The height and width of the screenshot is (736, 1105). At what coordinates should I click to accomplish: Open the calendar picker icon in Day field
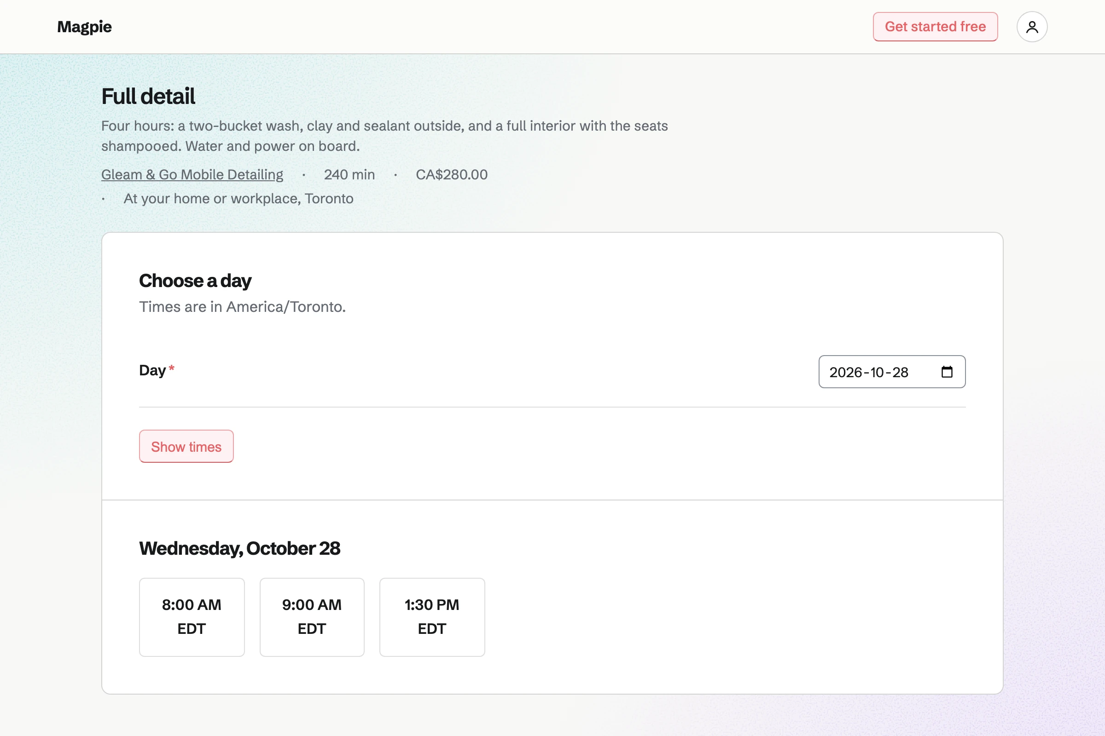click(x=947, y=372)
